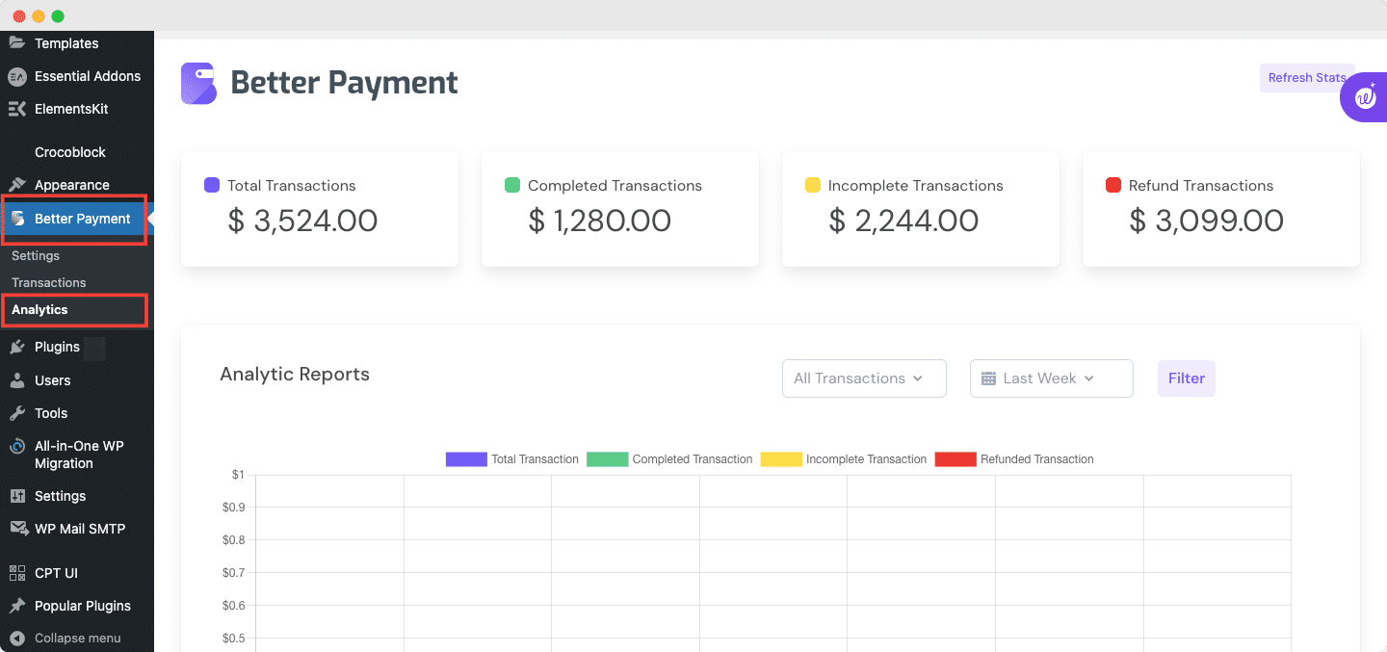Open the CPT UI menu

tap(56, 573)
